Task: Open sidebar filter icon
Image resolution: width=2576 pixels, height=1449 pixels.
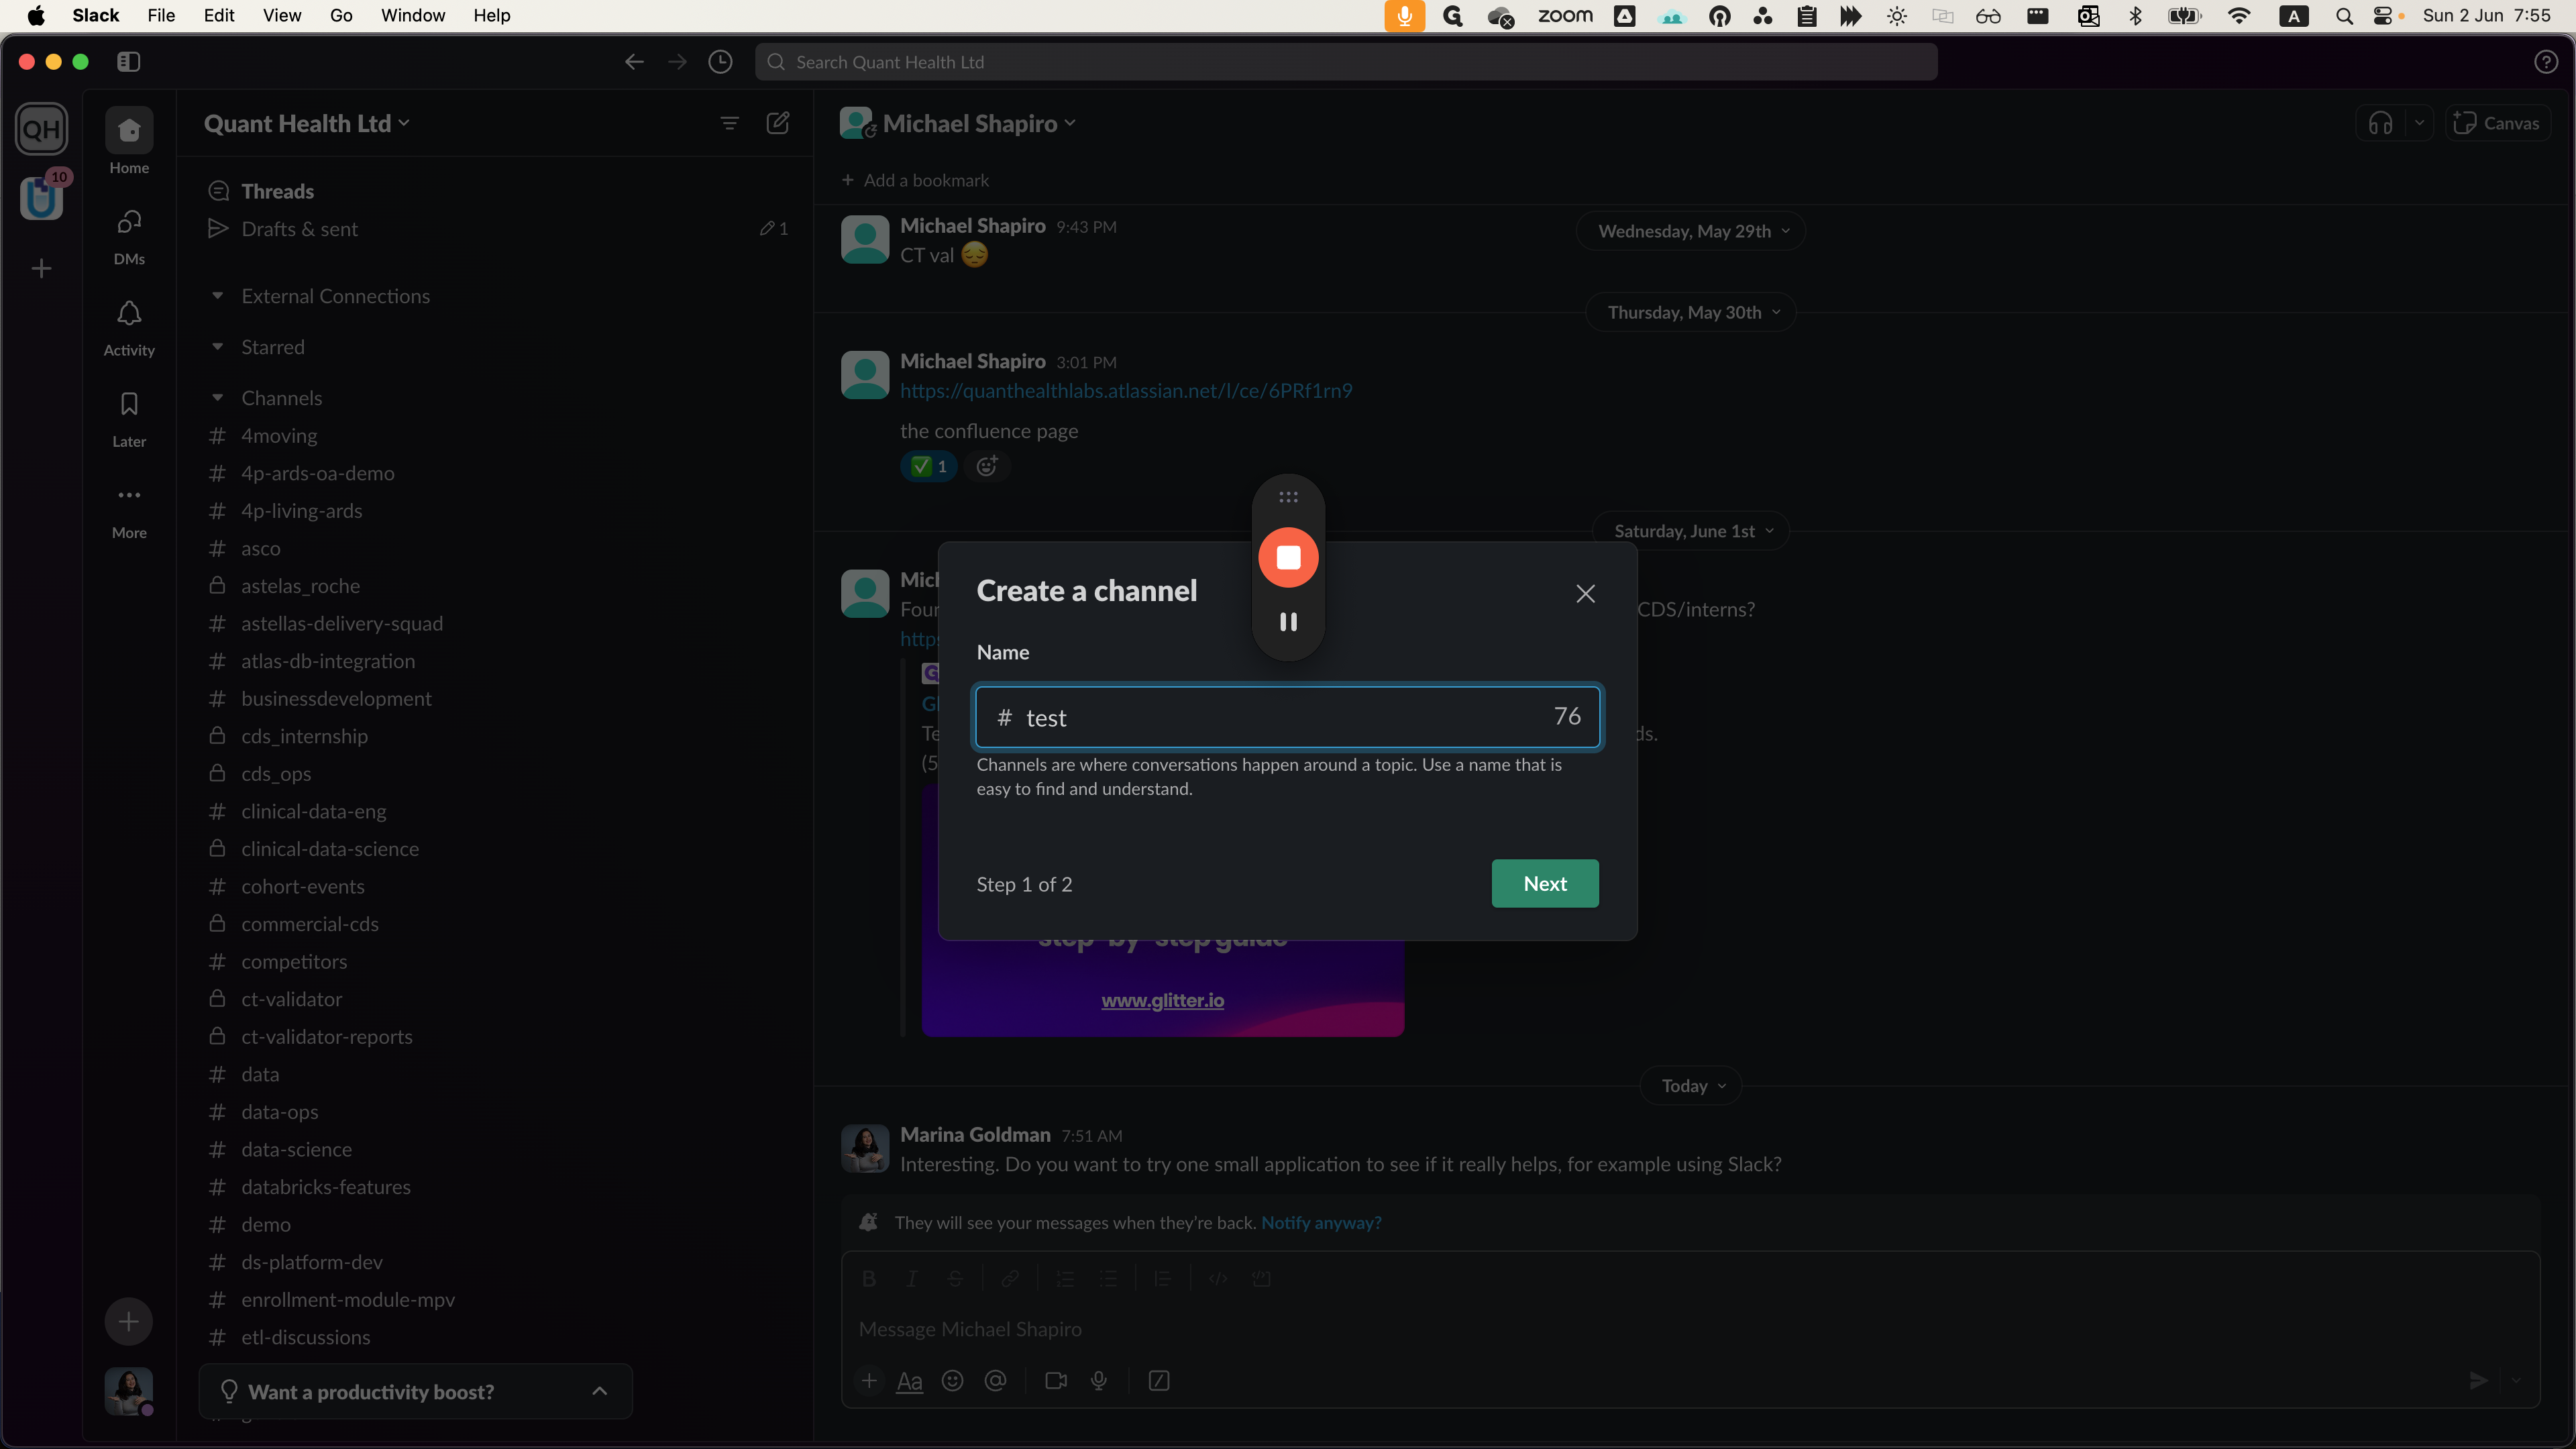Action: tap(729, 123)
